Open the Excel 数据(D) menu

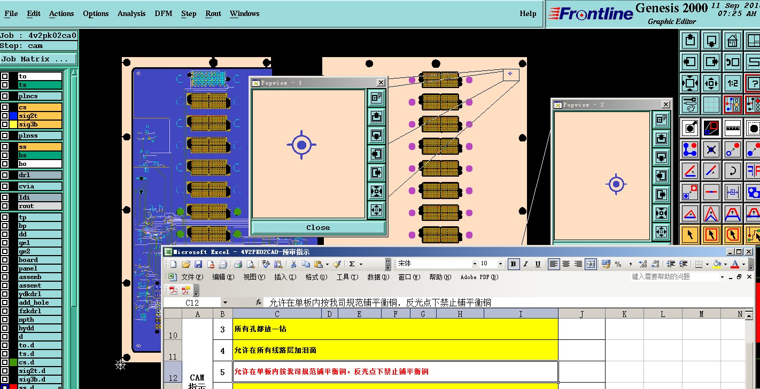click(378, 277)
